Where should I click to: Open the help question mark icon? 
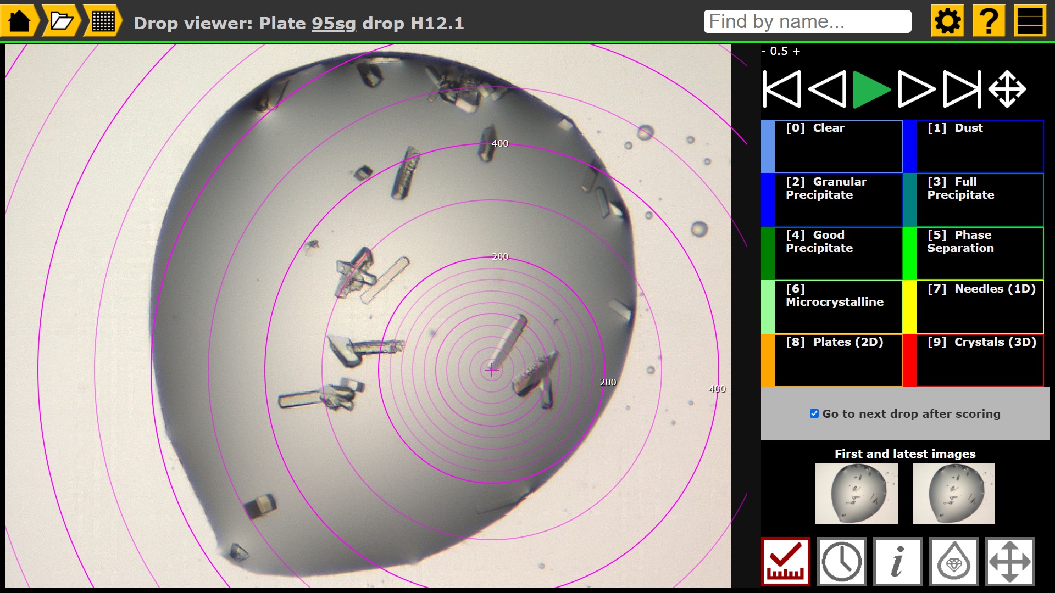click(x=989, y=21)
